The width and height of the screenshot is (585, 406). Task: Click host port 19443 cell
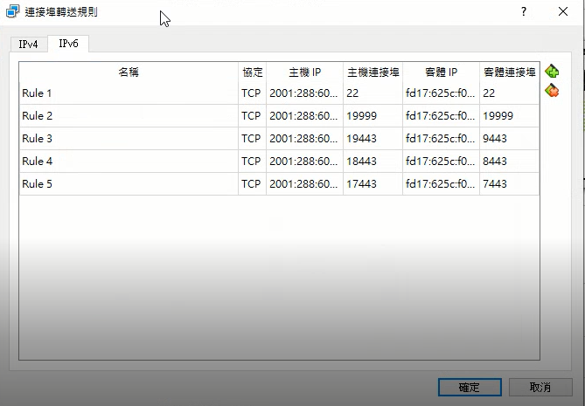[373, 139]
